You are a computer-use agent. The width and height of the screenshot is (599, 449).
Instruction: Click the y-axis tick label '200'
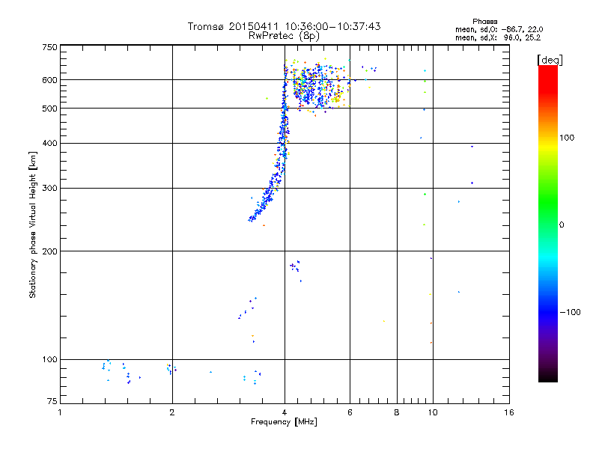point(49,251)
